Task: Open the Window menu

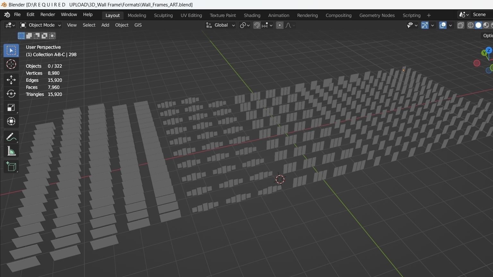Action: pos(69,15)
